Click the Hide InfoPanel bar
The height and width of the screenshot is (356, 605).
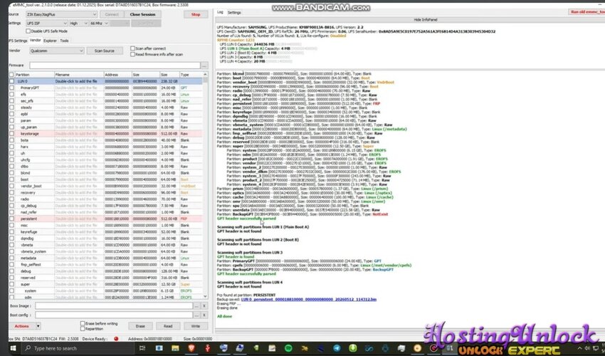tap(410, 20)
